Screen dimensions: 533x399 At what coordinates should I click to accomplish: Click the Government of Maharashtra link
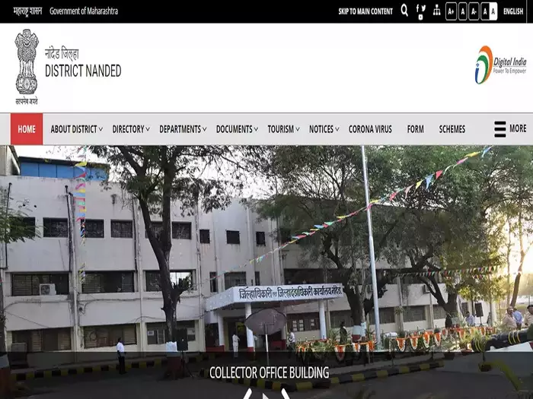(84, 11)
